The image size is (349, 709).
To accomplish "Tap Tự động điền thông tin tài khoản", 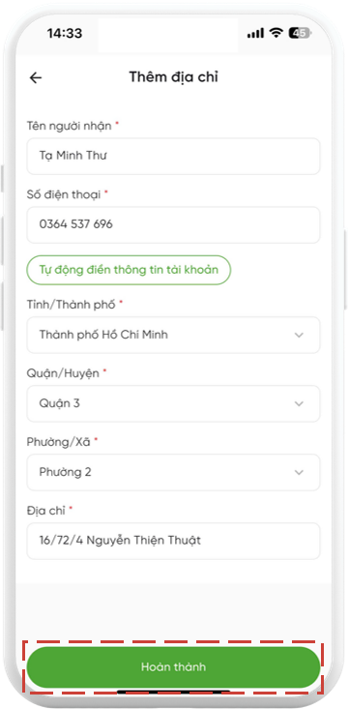I will pos(129,270).
